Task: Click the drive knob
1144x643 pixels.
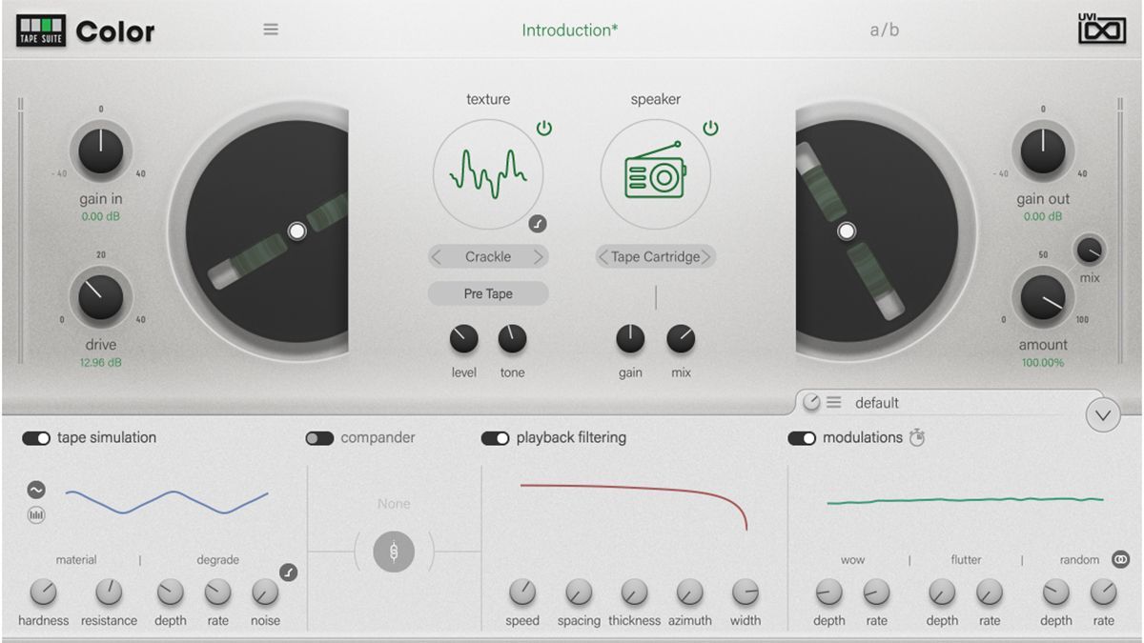Action: (x=101, y=297)
